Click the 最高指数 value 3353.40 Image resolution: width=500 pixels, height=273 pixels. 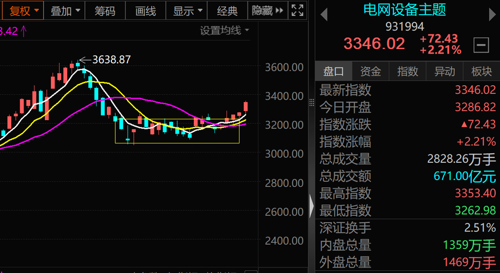[475, 193]
